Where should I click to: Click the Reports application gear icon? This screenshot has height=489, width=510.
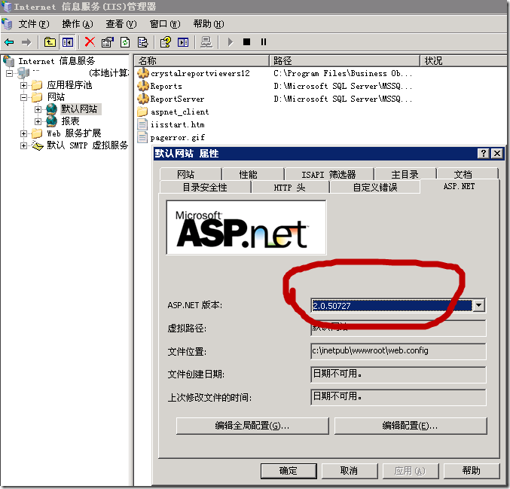(x=143, y=86)
